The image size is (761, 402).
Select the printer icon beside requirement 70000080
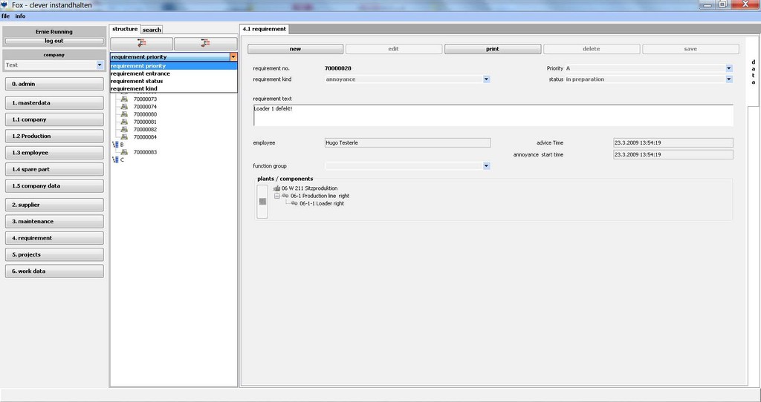click(x=124, y=114)
